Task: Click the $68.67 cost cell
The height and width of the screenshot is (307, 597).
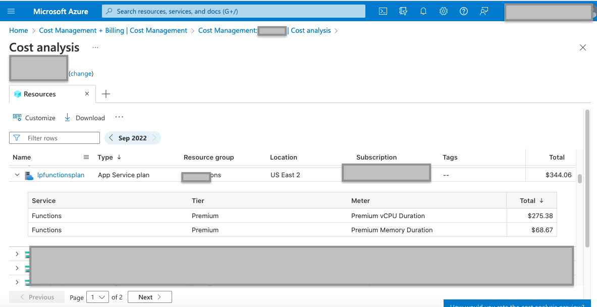Action: pos(542,230)
